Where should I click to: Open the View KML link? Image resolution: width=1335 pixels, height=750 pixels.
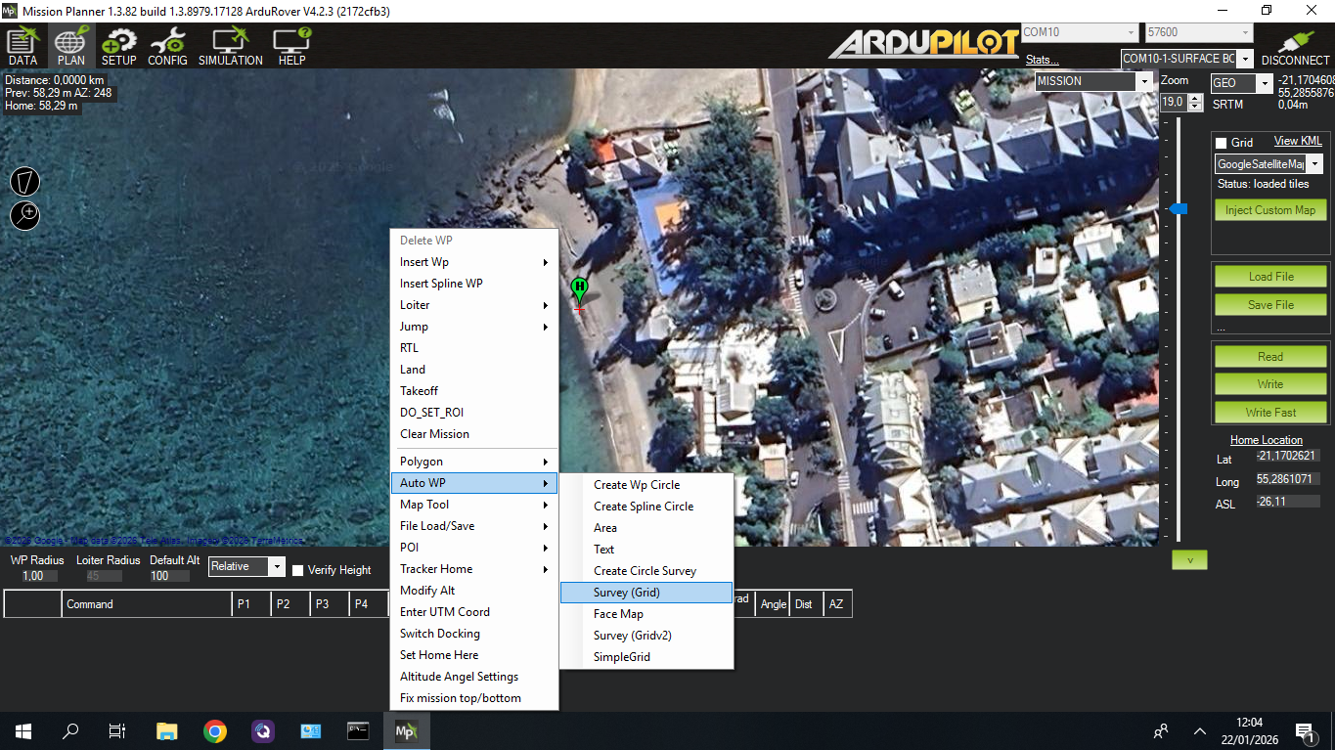1297,142
